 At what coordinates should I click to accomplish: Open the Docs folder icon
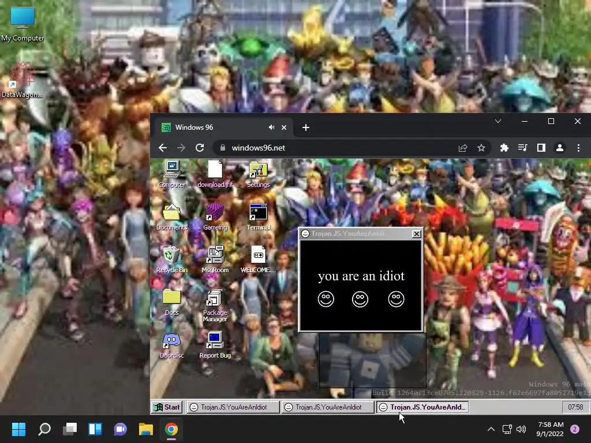tap(172, 302)
